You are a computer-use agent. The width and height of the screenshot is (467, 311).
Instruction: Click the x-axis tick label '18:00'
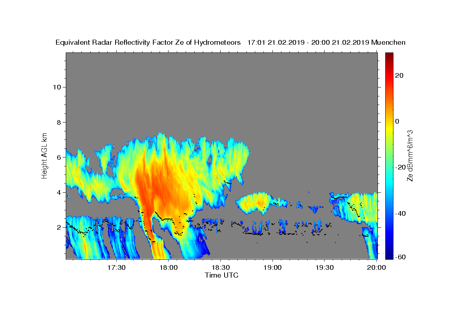click(169, 268)
